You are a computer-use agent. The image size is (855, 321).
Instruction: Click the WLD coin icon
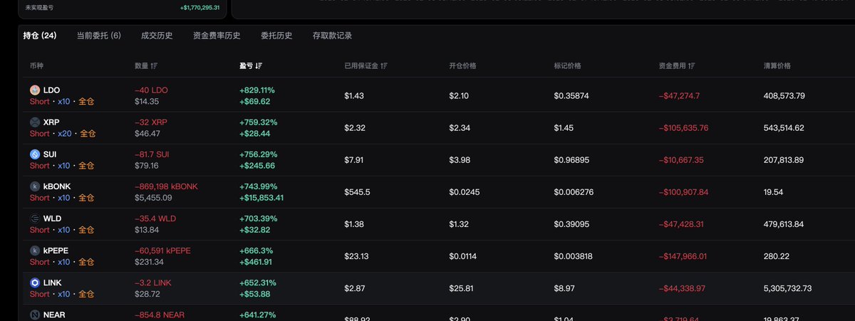point(35,219)
